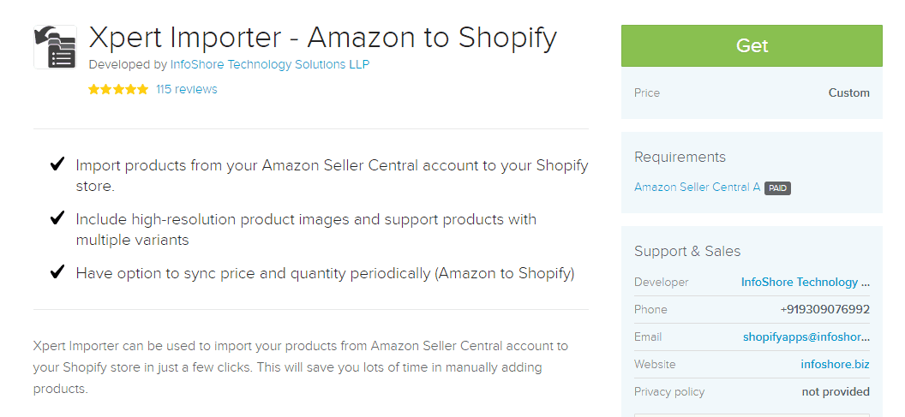The image size is (905, 417).
Task: Open the 115 reviews link
Action: coord(187,89)
